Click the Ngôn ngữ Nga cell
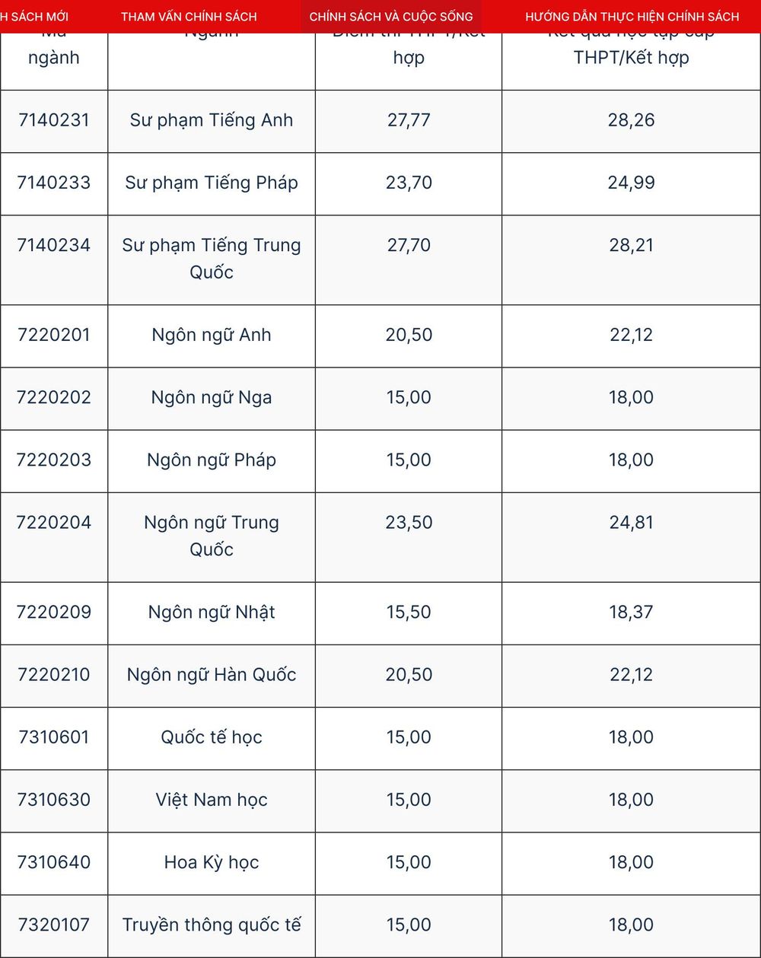761x958 pixels. [x=212, y=398]
